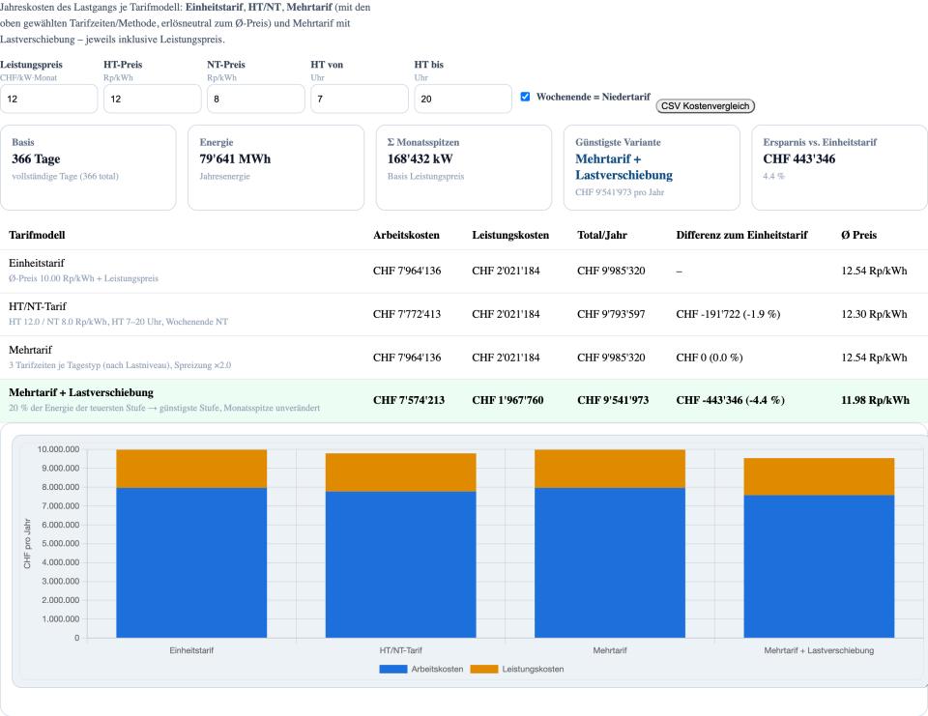Select the CHF 7'772'413 Arbeitskosten value

[x=407, y=314]
